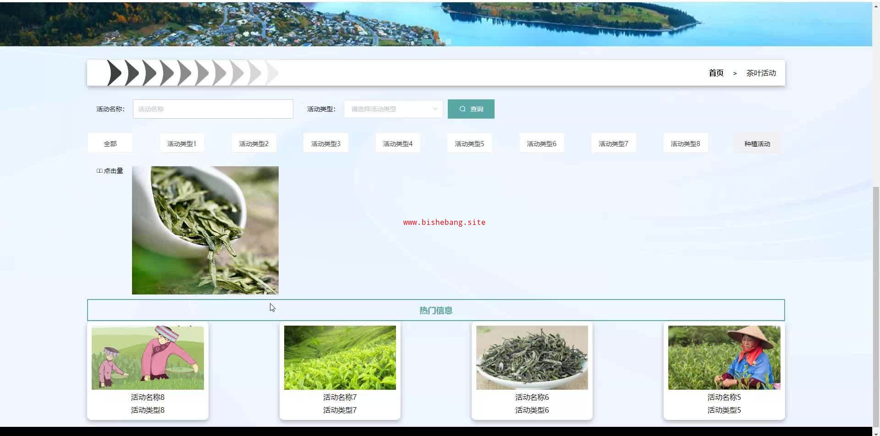The width and height of the screenshot is (880, 436).
Task: Open the 活动名称5 tea farmer thumbnail
Action: (x=724, y=358)
